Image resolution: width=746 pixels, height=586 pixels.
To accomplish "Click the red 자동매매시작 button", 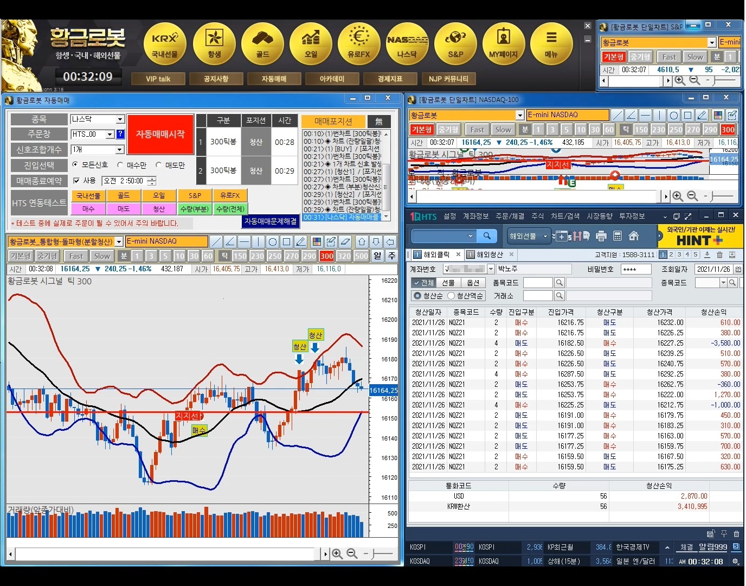I will click(160, 134).
